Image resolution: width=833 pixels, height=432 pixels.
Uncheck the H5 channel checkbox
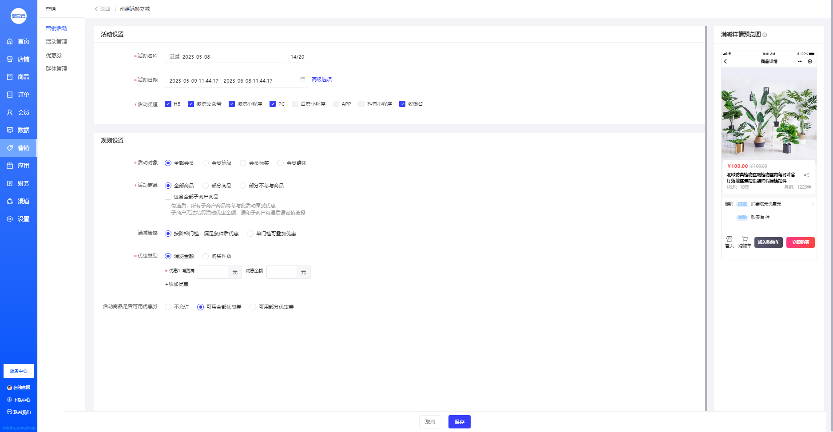point(168,104)
